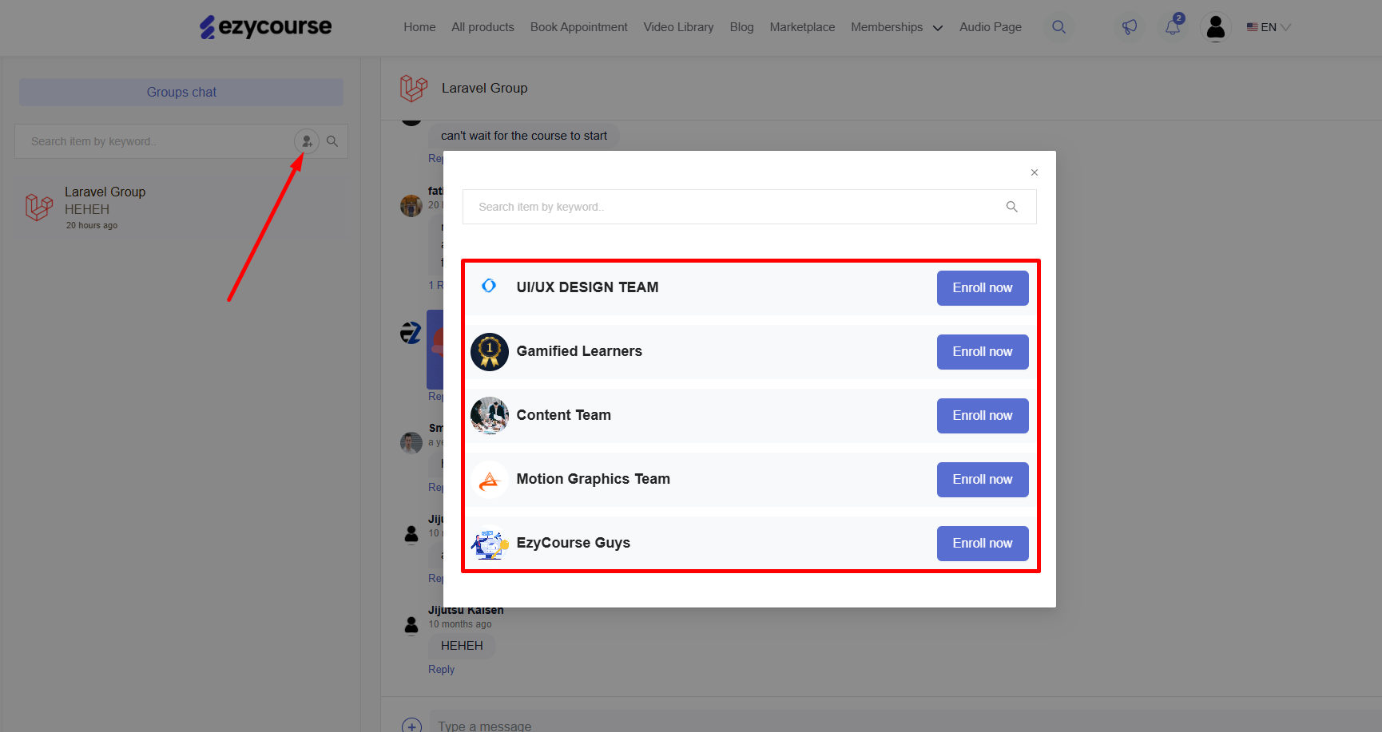Open the notifications bell icon
The width and height of the screenshot is (1382, 732).
click(1173, 27)
